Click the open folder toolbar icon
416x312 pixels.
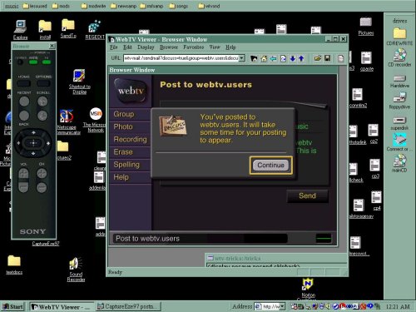click(318, 58)
